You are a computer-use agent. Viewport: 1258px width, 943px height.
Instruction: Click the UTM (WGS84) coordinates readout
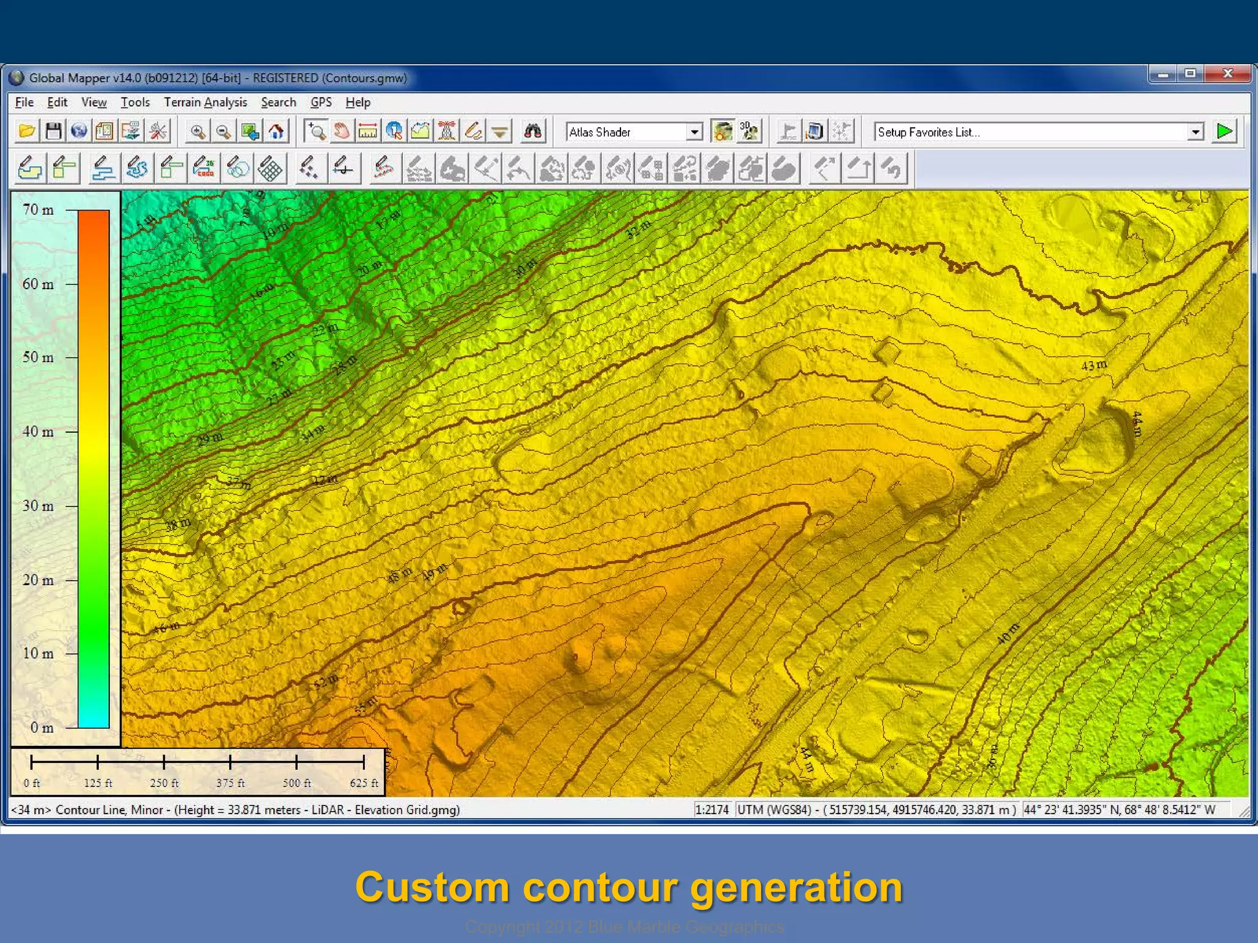(877, 810)
